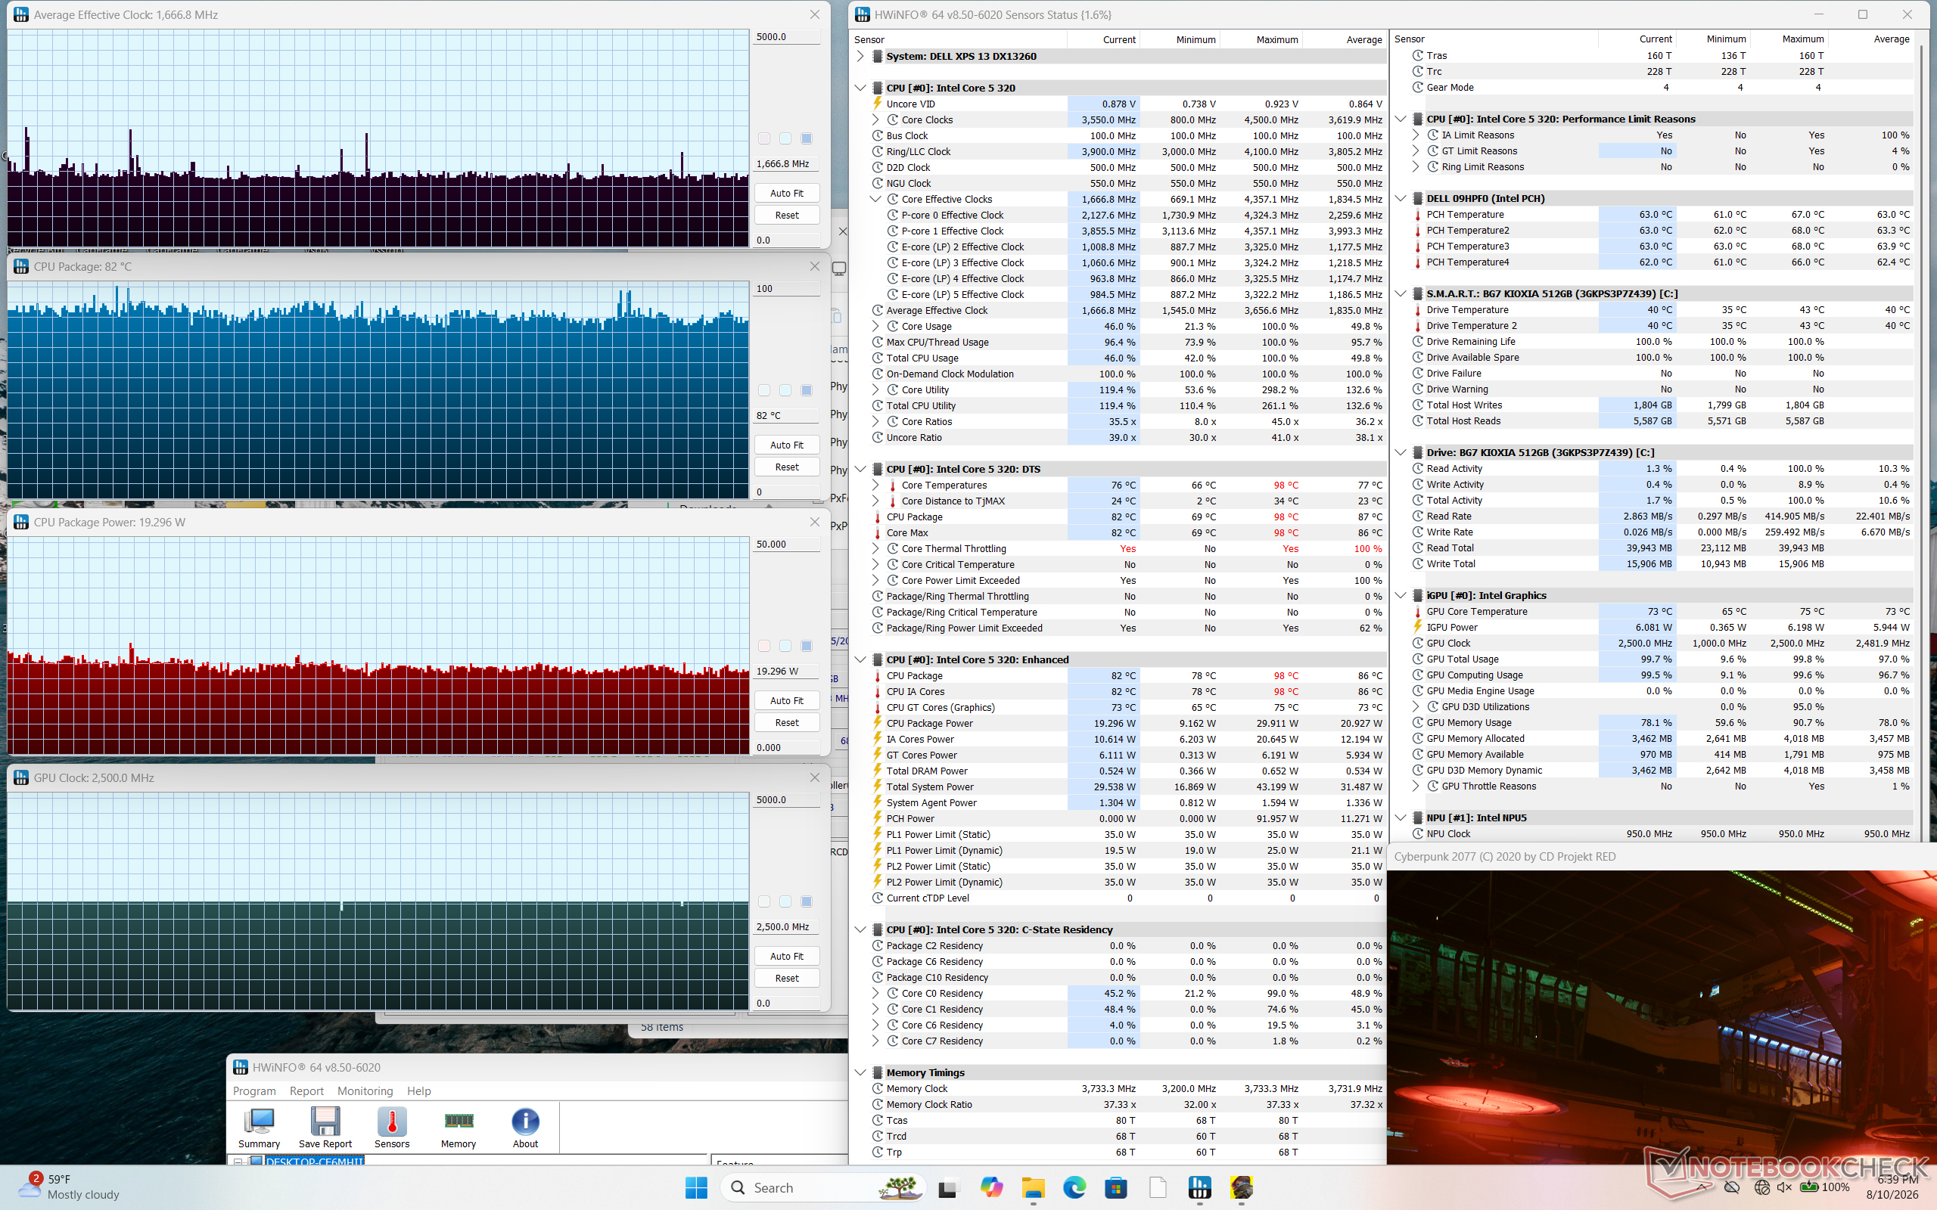Collapse the iGPU [#0]: Intel Graphics group
The height and width of the screenshot is (1210, 1937).
click(1401, 595)
